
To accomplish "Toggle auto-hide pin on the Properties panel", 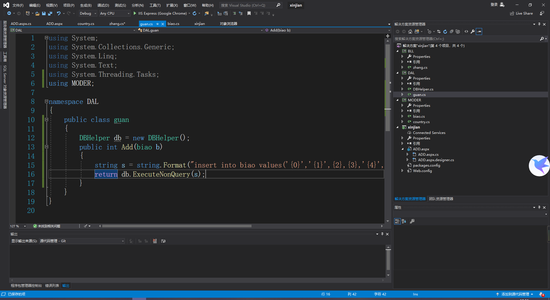I will point(539,208).
